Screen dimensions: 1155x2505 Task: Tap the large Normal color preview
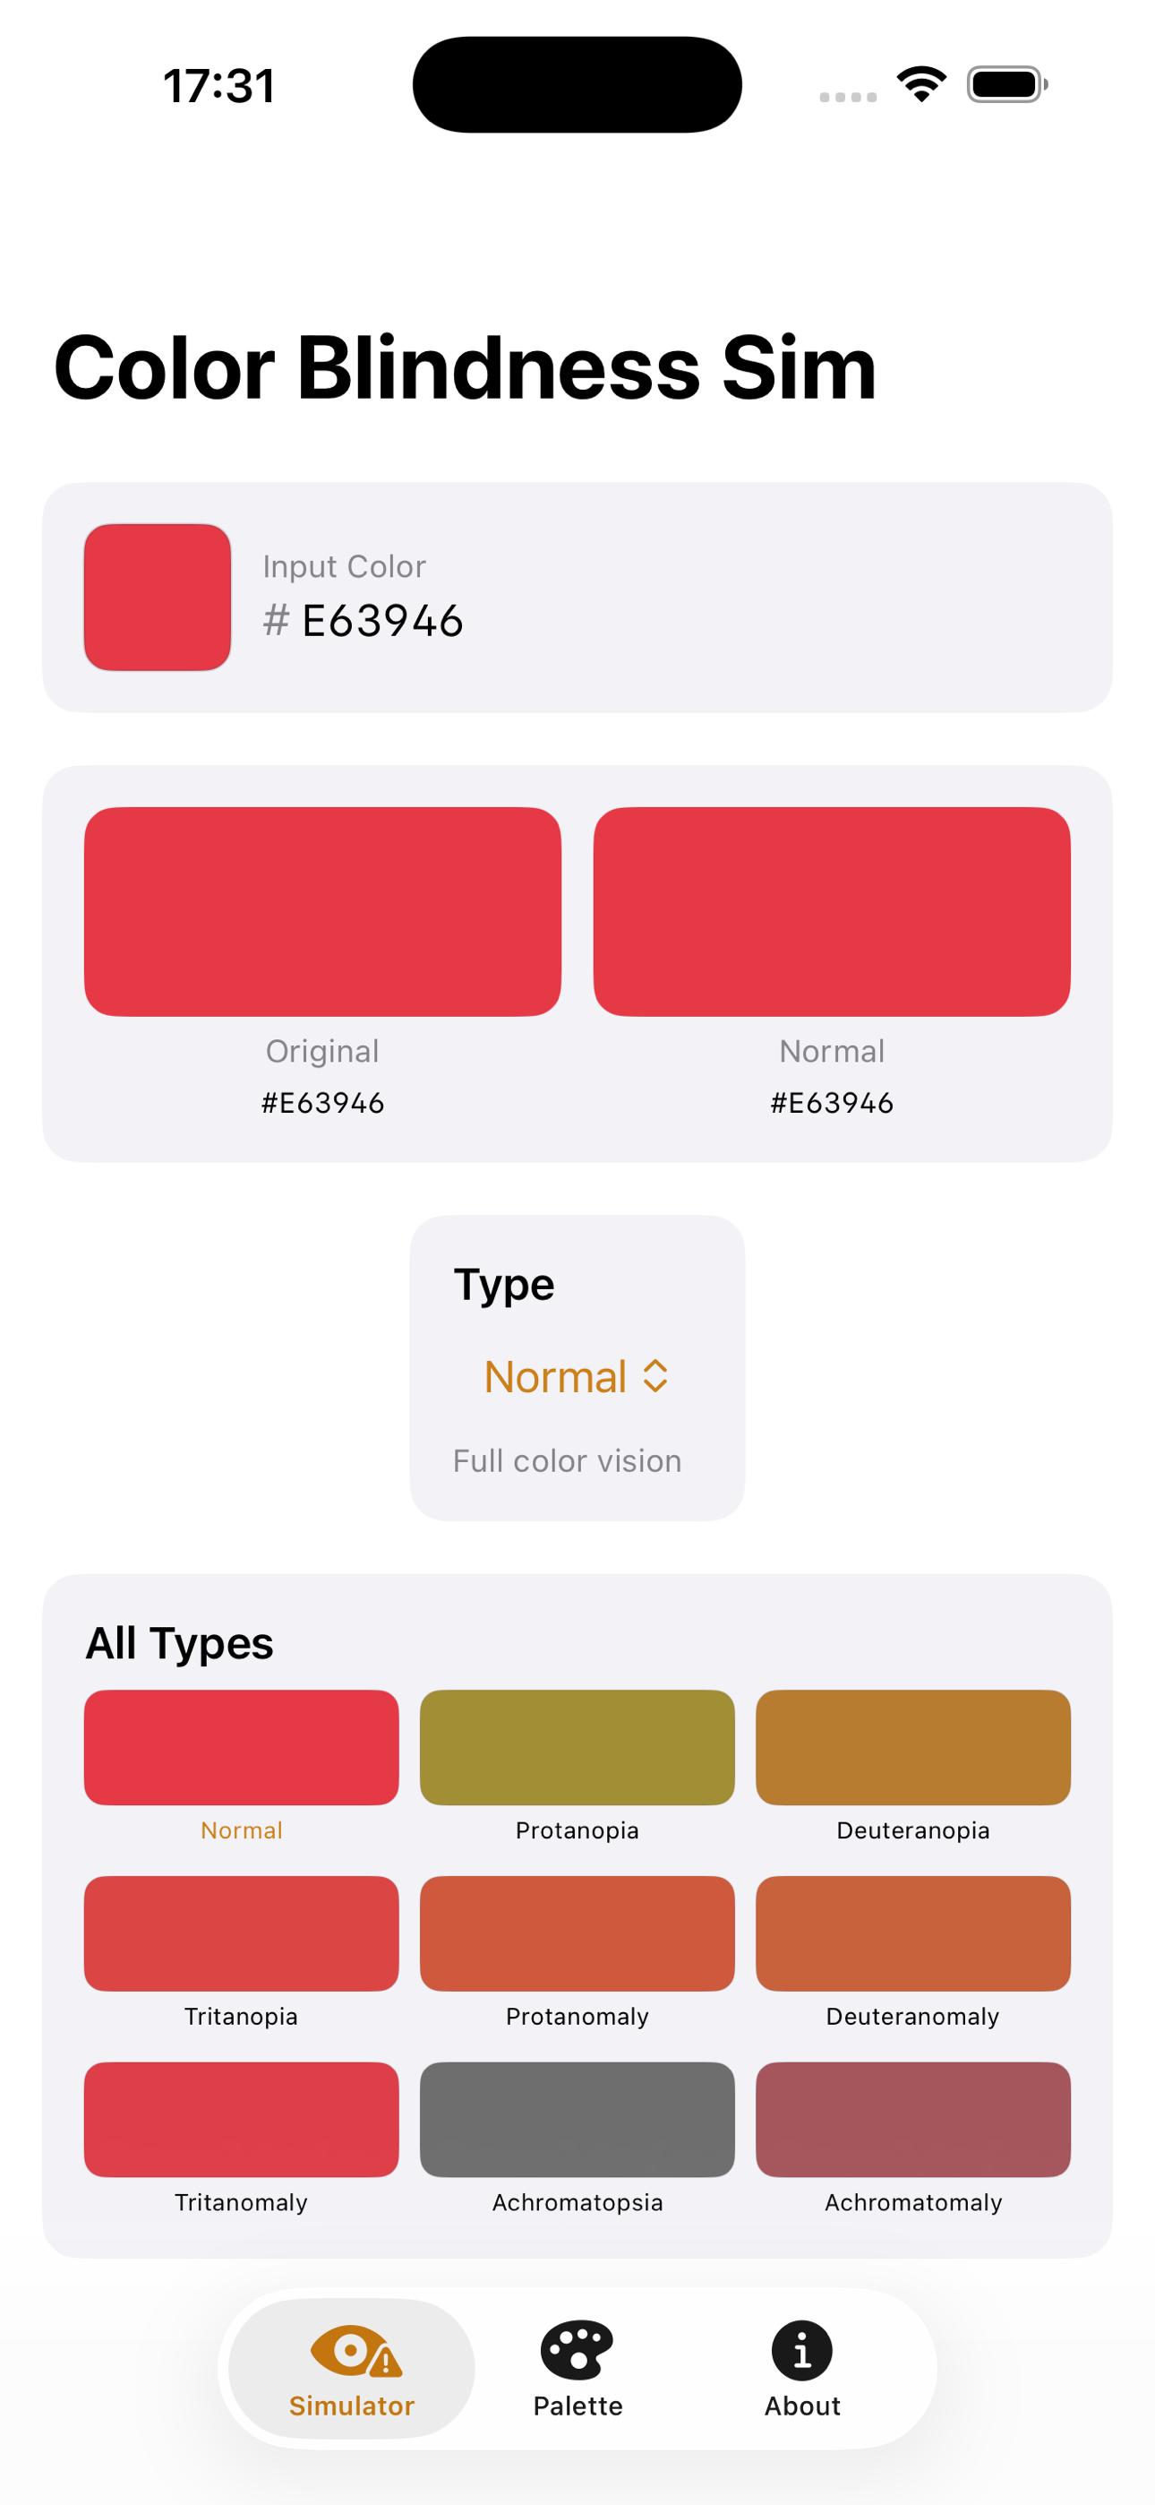(x=832, y=911)
